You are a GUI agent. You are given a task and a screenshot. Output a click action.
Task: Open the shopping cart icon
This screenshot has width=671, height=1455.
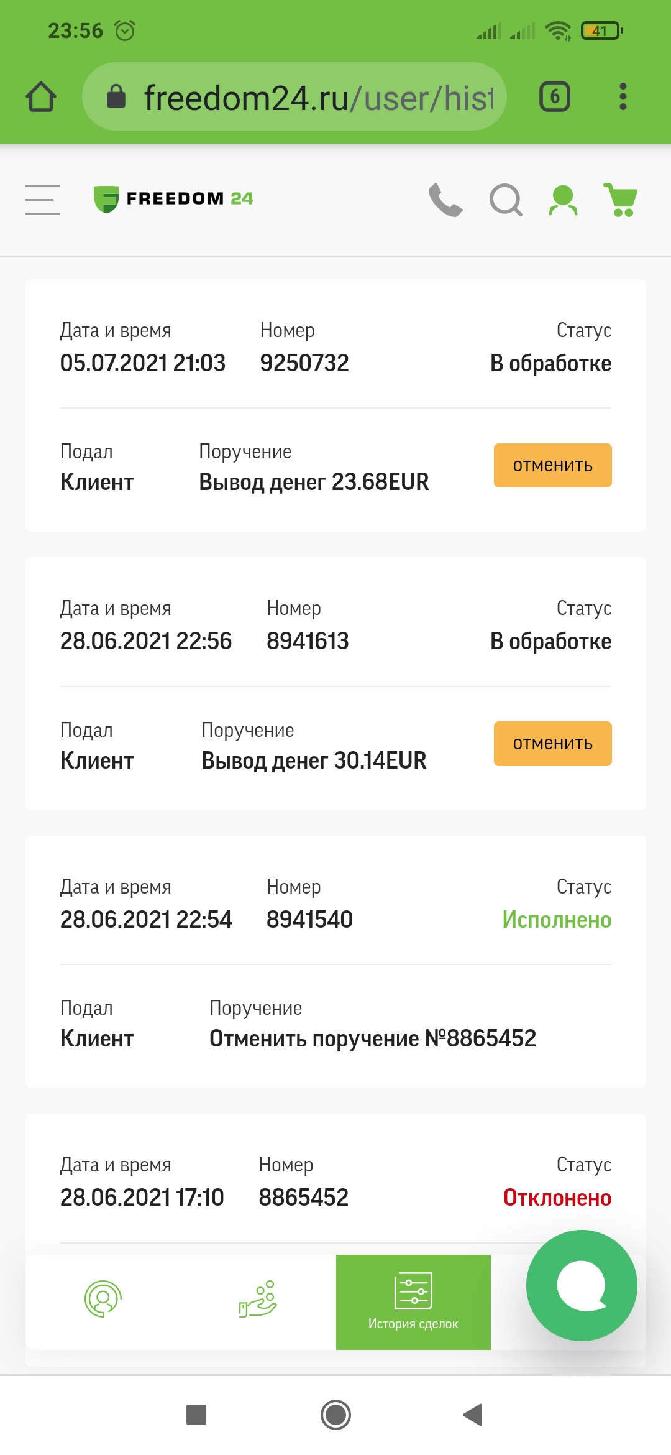coord(621,200)
